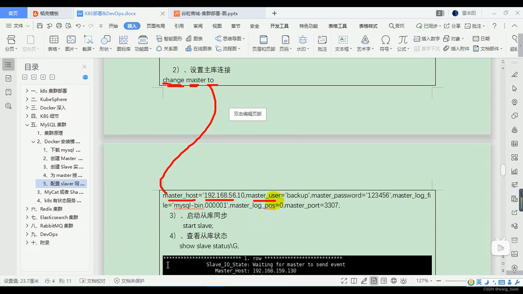Click the 已同步 sync status button
This screenshot has height=294, width=523.
click(428, 26)
